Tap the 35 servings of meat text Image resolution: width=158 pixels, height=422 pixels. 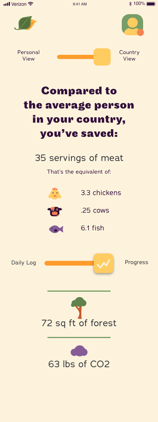(79, 158)
